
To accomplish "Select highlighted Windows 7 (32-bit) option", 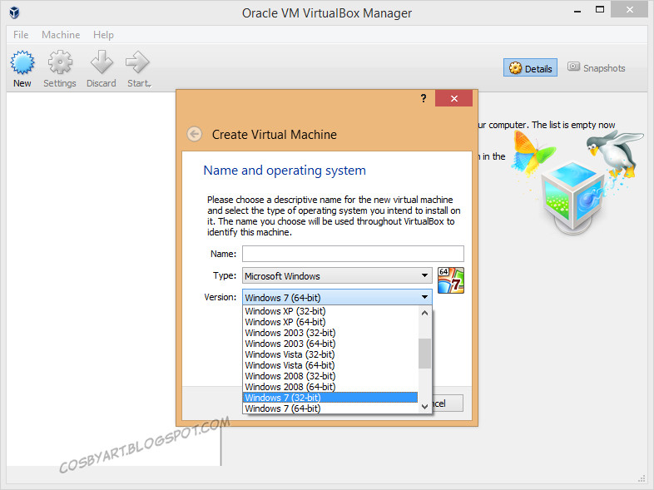I will click(x=330, y=398).
